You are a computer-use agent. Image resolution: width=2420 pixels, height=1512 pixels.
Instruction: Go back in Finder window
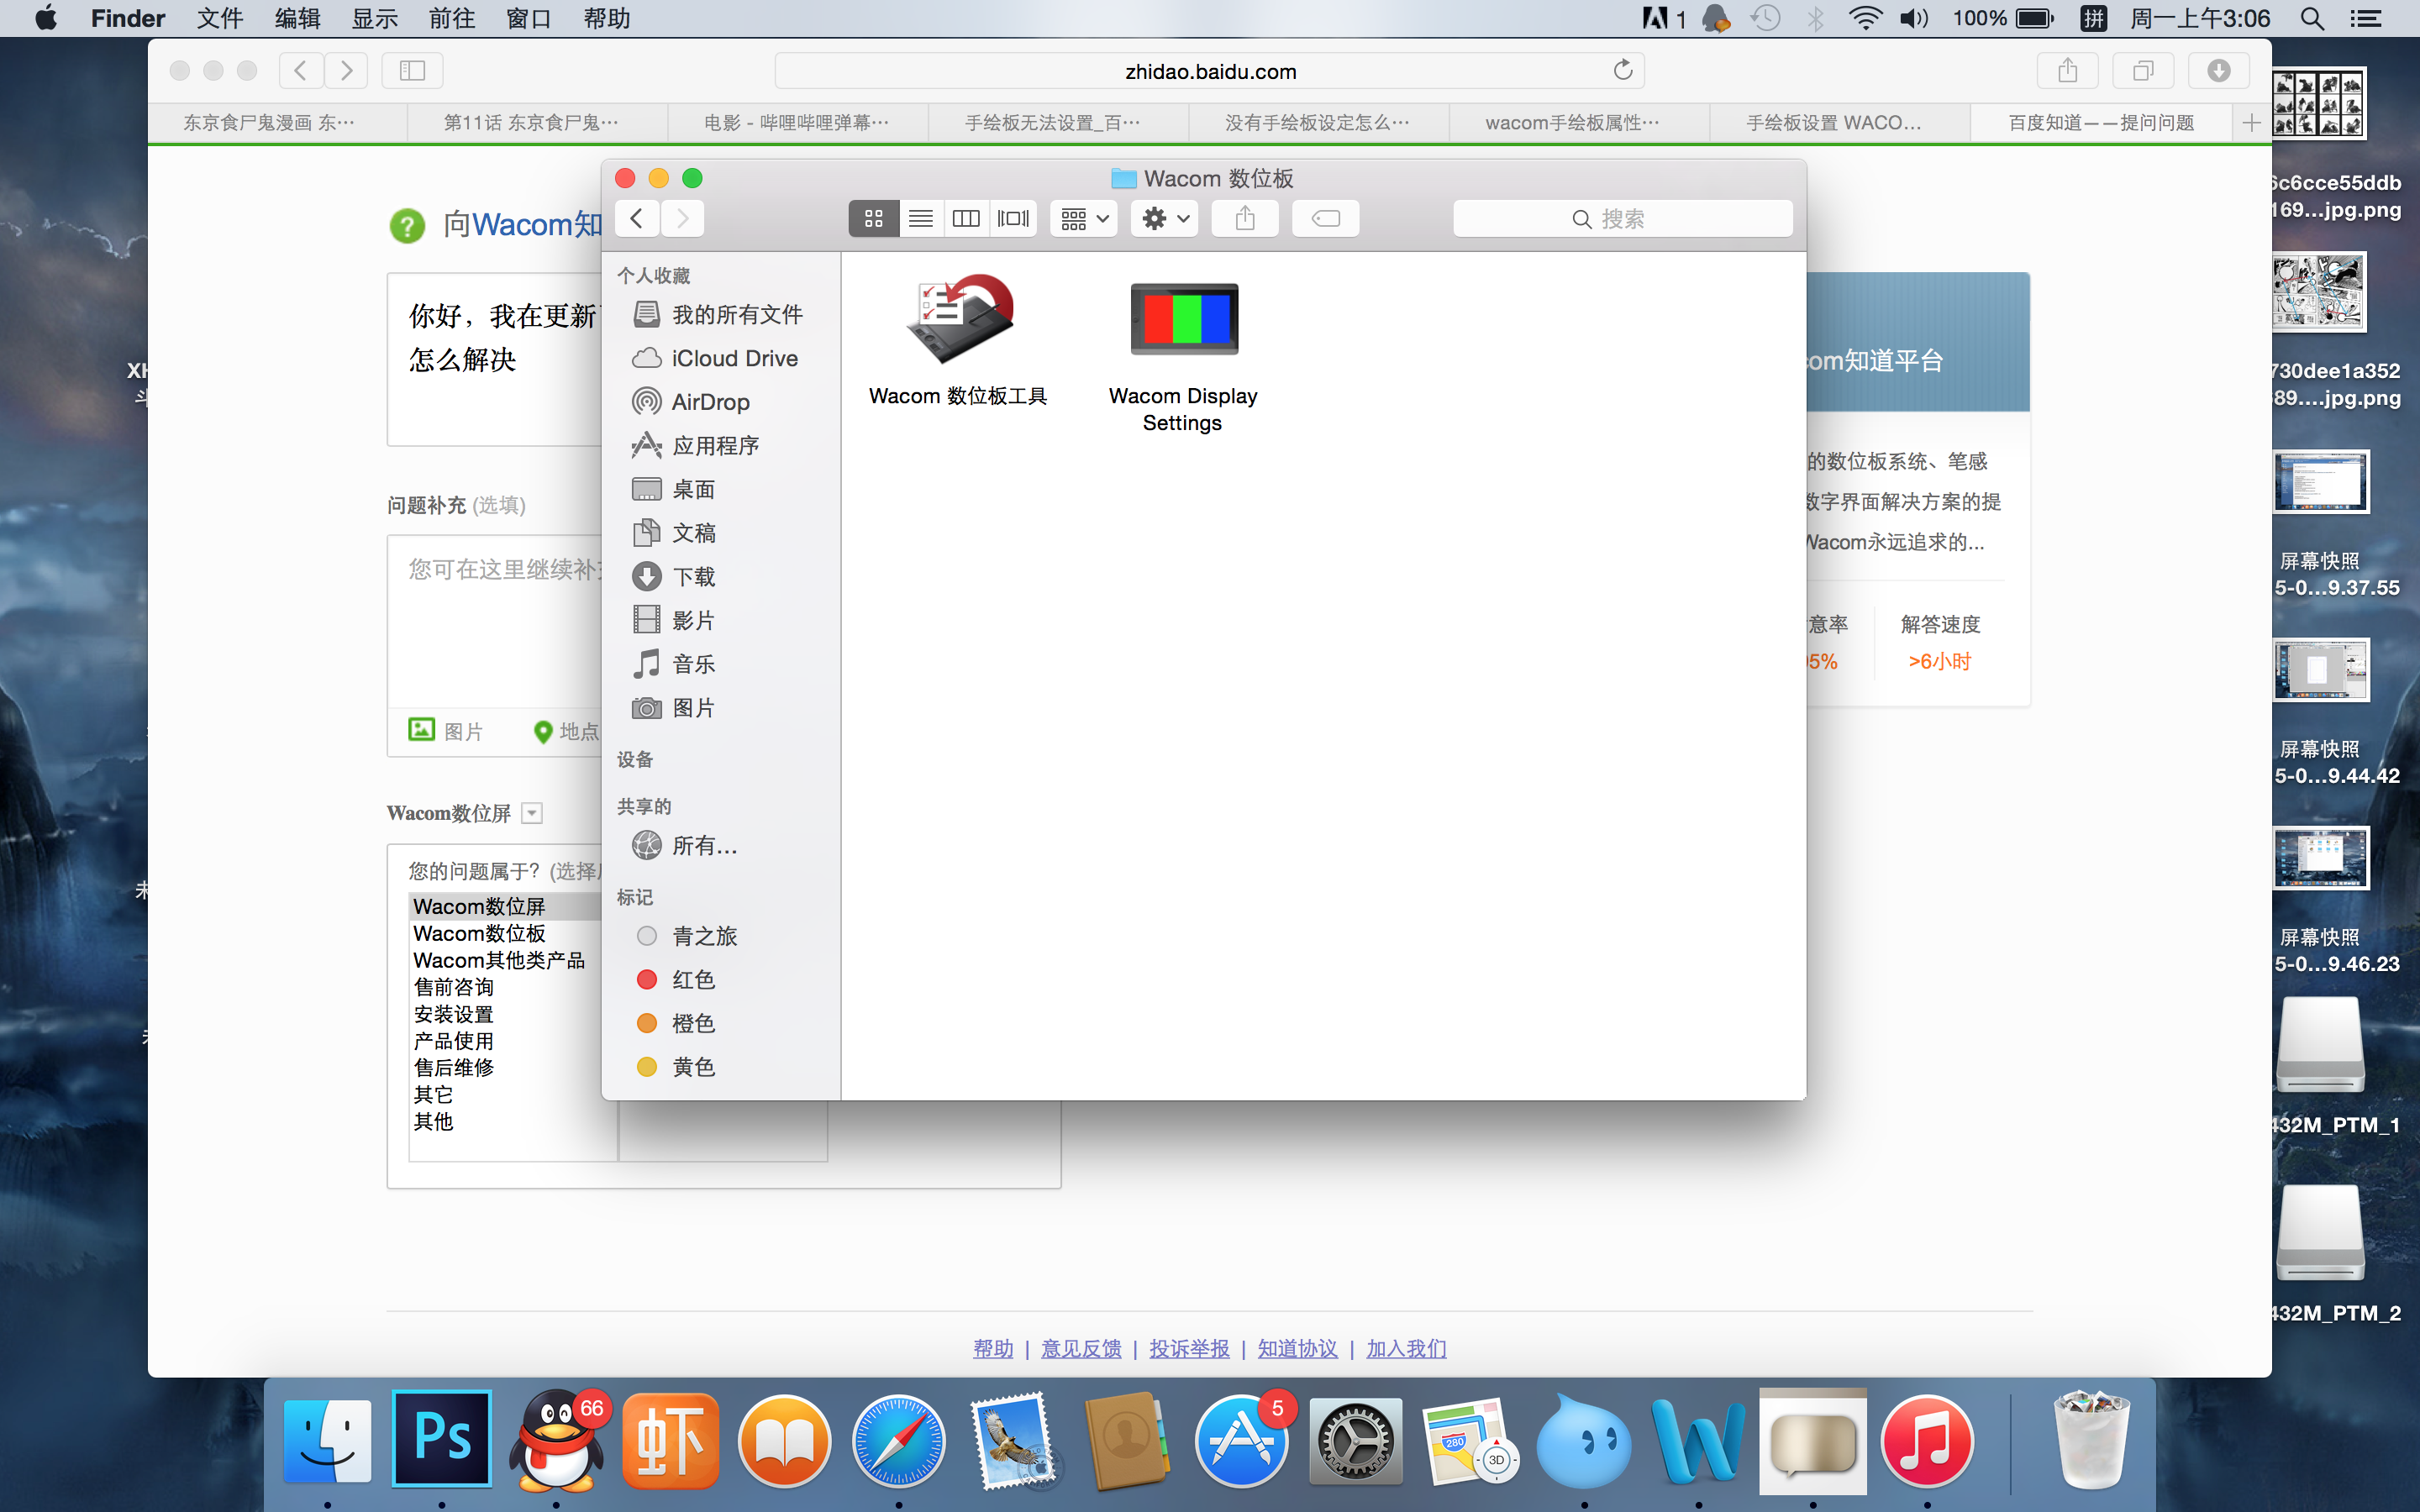tap(636, 218)
